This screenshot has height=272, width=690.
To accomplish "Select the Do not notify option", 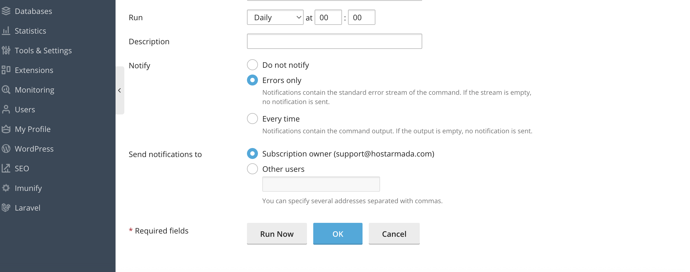I will pyautogui.click(x=252, y=65).
